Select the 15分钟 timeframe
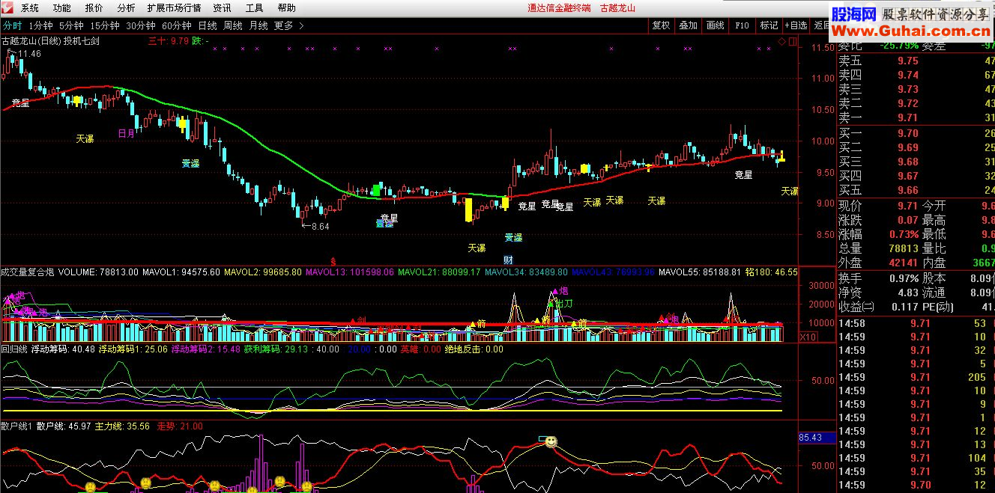 pyautogui.click(x=105, y=25)
